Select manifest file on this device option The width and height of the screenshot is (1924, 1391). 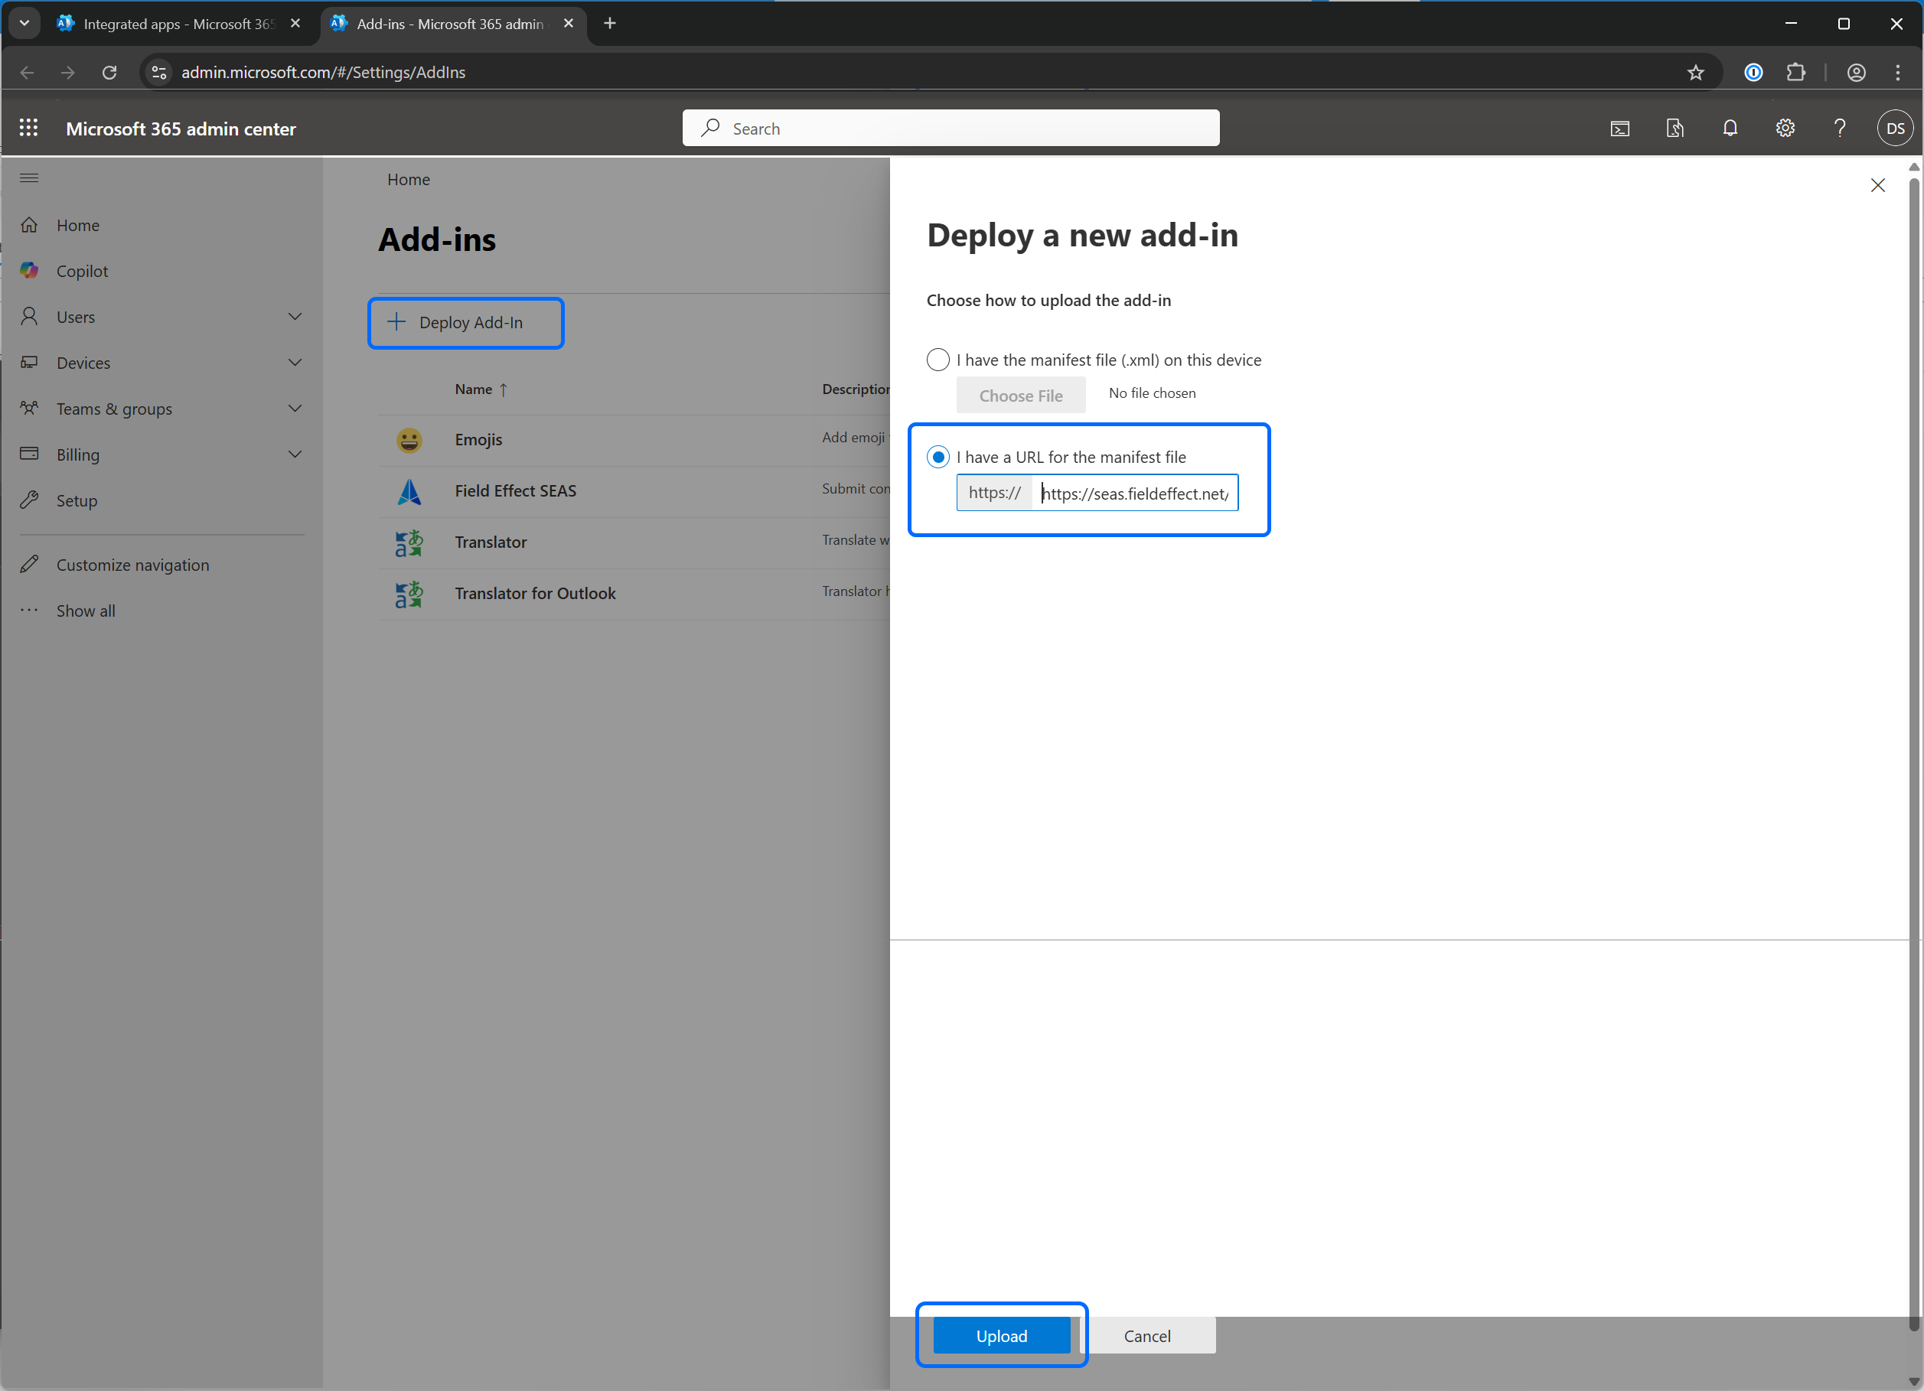coord(938,360)
